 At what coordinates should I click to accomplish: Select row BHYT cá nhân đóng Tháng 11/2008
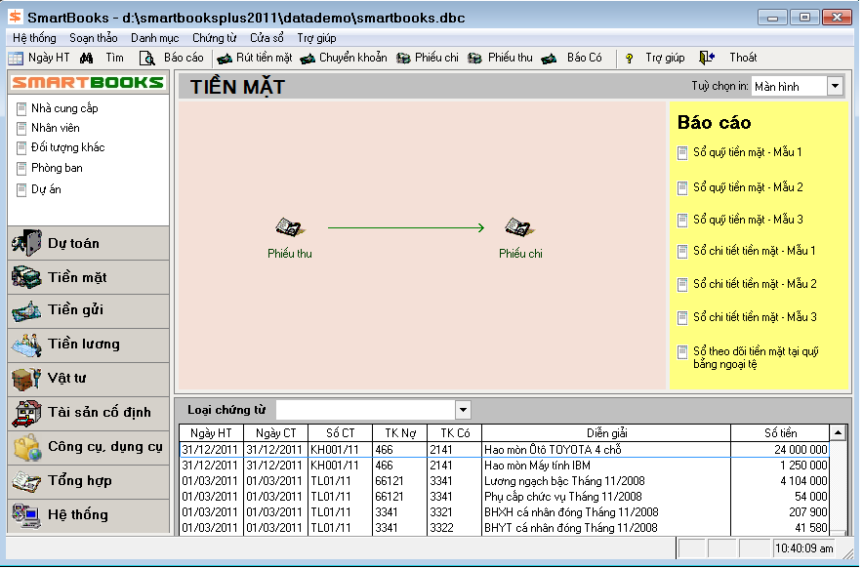pos(504,528)
